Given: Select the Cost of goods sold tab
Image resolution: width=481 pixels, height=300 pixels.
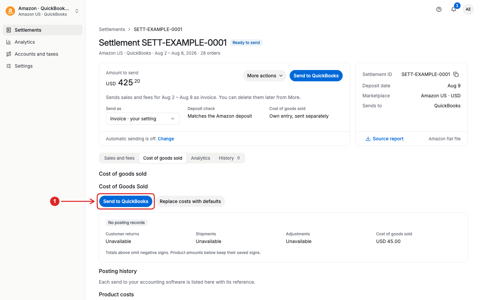Looking at the screenshot, I should click(163, 158).
